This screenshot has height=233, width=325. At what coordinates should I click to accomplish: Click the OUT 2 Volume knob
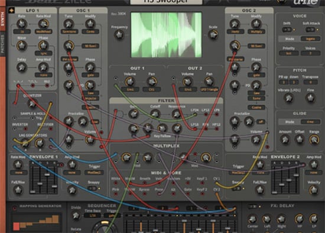[187, 82]
